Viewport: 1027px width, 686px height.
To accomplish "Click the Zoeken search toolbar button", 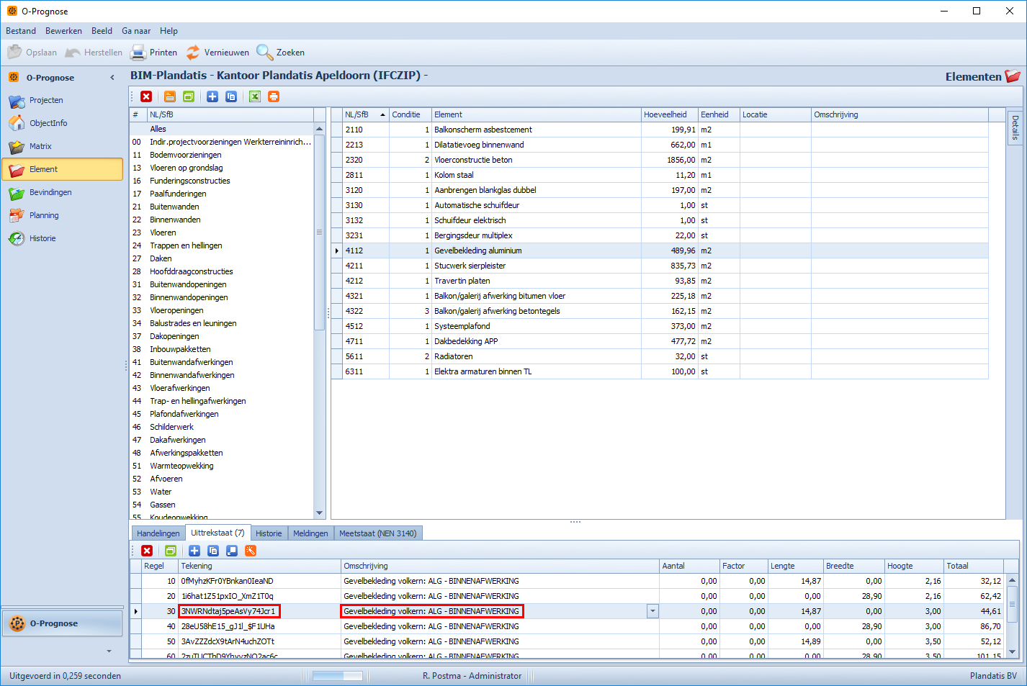I will [281, 53].
